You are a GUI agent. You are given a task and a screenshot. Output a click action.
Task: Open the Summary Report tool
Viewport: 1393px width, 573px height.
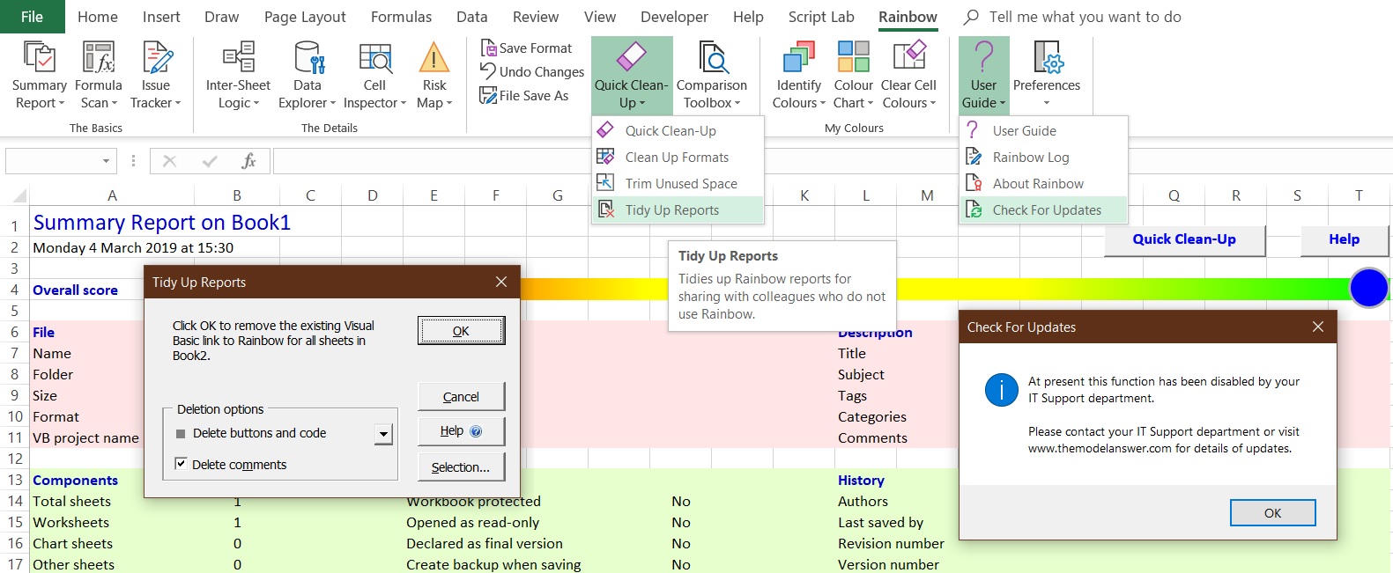[x=39, y=76]
